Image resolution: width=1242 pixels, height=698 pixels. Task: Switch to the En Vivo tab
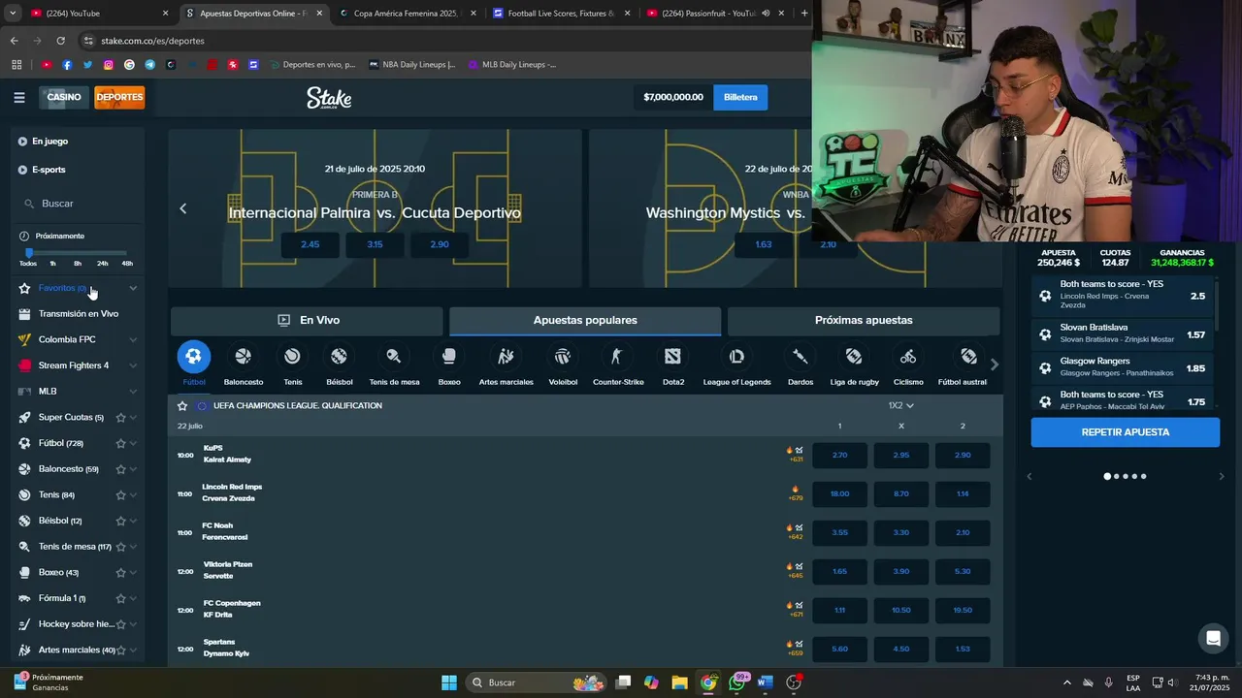pos(308,320)
